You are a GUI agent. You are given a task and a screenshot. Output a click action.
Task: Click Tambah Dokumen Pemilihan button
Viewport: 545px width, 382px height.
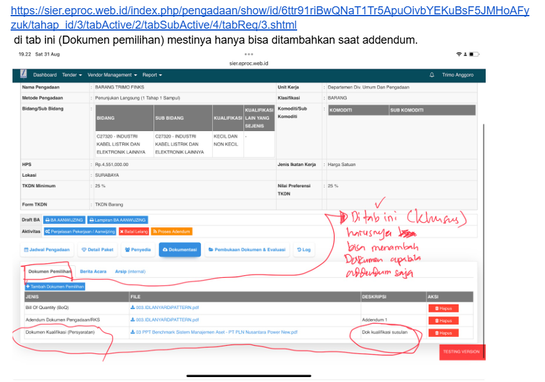tap(55, 286)
